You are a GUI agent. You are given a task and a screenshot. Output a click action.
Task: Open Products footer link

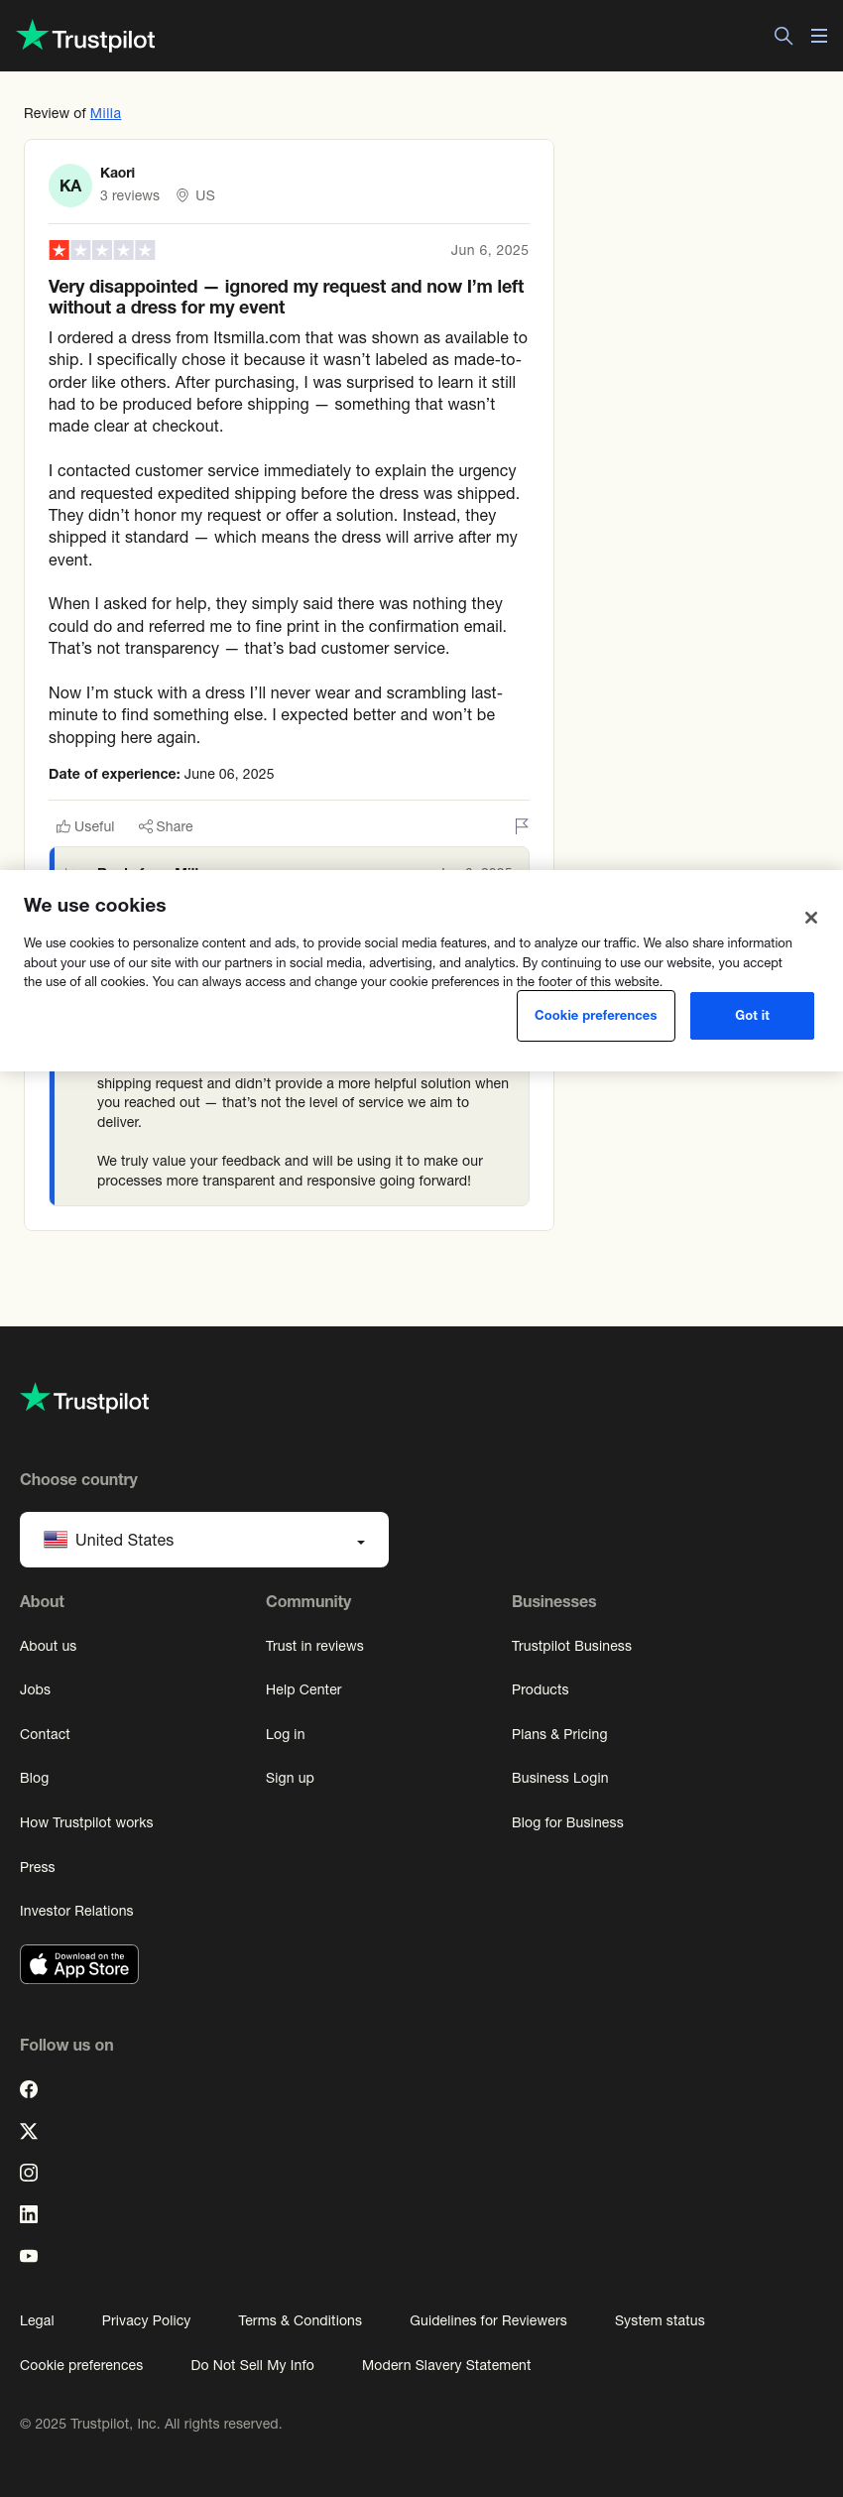[541, 1689]
